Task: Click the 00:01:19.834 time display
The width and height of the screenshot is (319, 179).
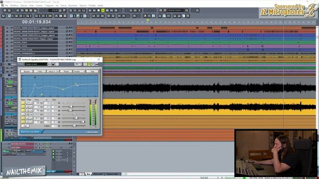Action: [x=36, y=22]
